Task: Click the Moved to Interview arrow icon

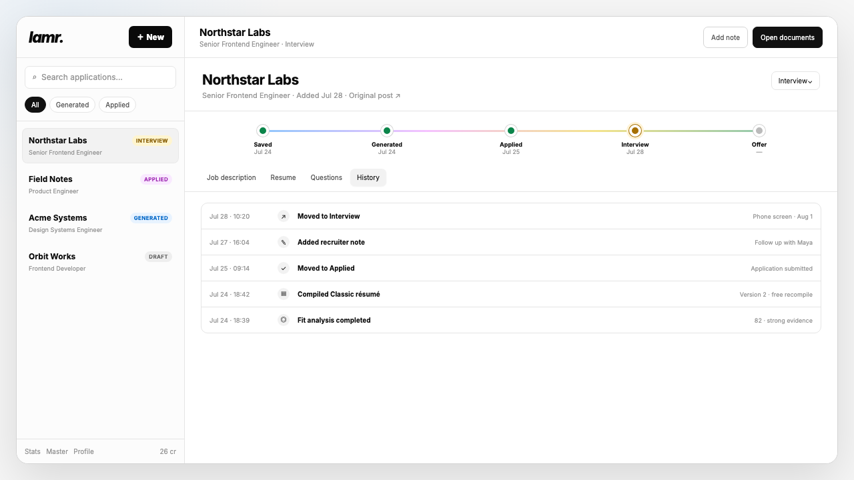Action: pos(284,216)
